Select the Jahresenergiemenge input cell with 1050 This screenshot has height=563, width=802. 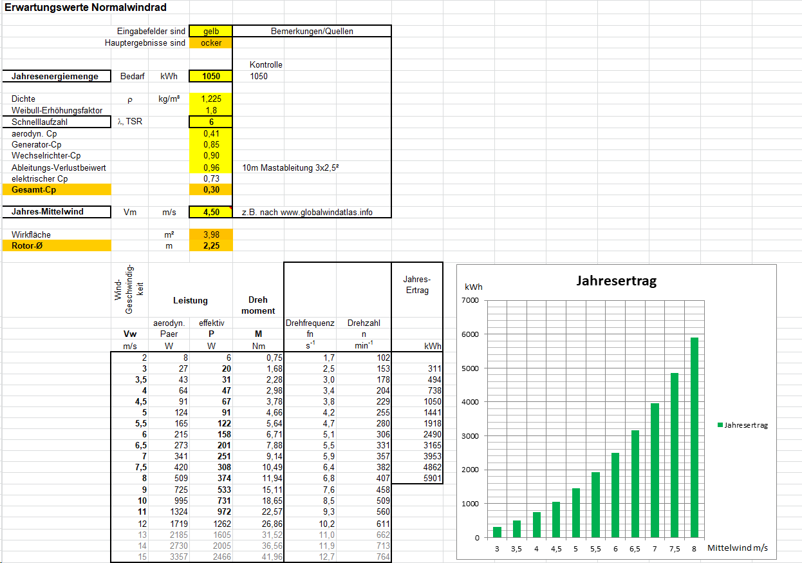tap(210, 76)
